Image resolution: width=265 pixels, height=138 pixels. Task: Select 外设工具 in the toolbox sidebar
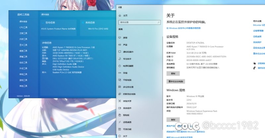tap(23, 68)
